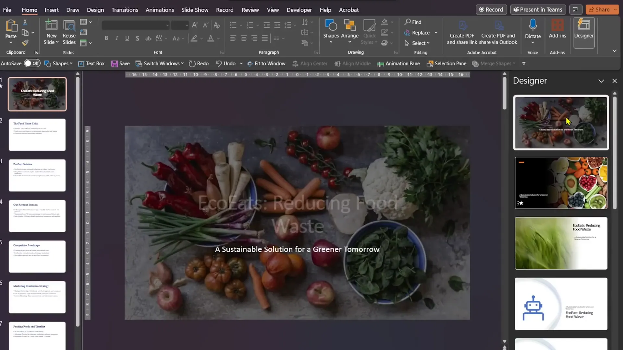This screenshot has height=350, width=623.
Task: Toggle Underline formatting
Action: 127,38
